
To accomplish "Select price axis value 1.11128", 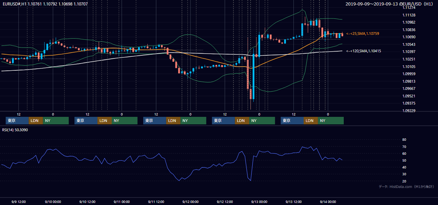I will pos(409,15).
